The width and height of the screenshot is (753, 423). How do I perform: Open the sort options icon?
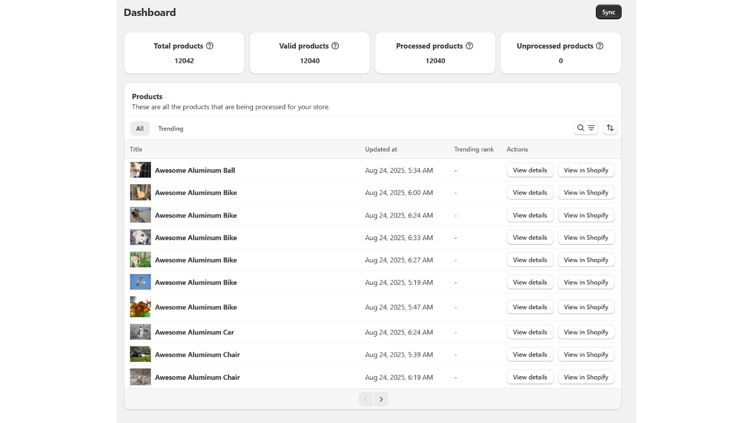(x=610, y=128)
